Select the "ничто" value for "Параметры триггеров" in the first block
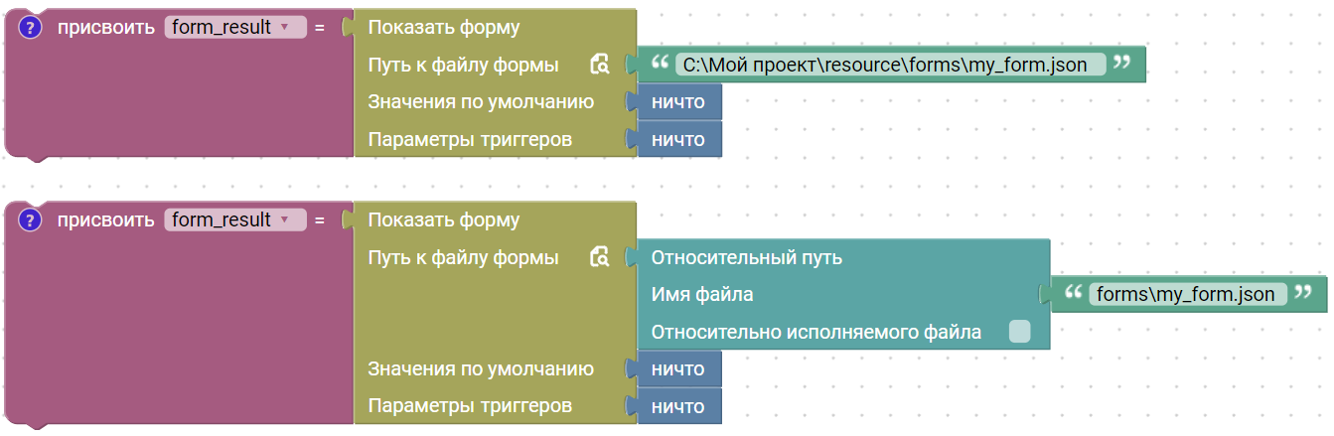 coord(678,140)
